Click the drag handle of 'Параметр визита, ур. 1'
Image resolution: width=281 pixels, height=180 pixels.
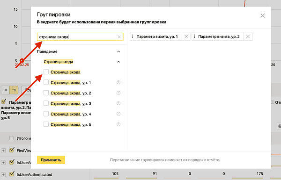(133, 36)
